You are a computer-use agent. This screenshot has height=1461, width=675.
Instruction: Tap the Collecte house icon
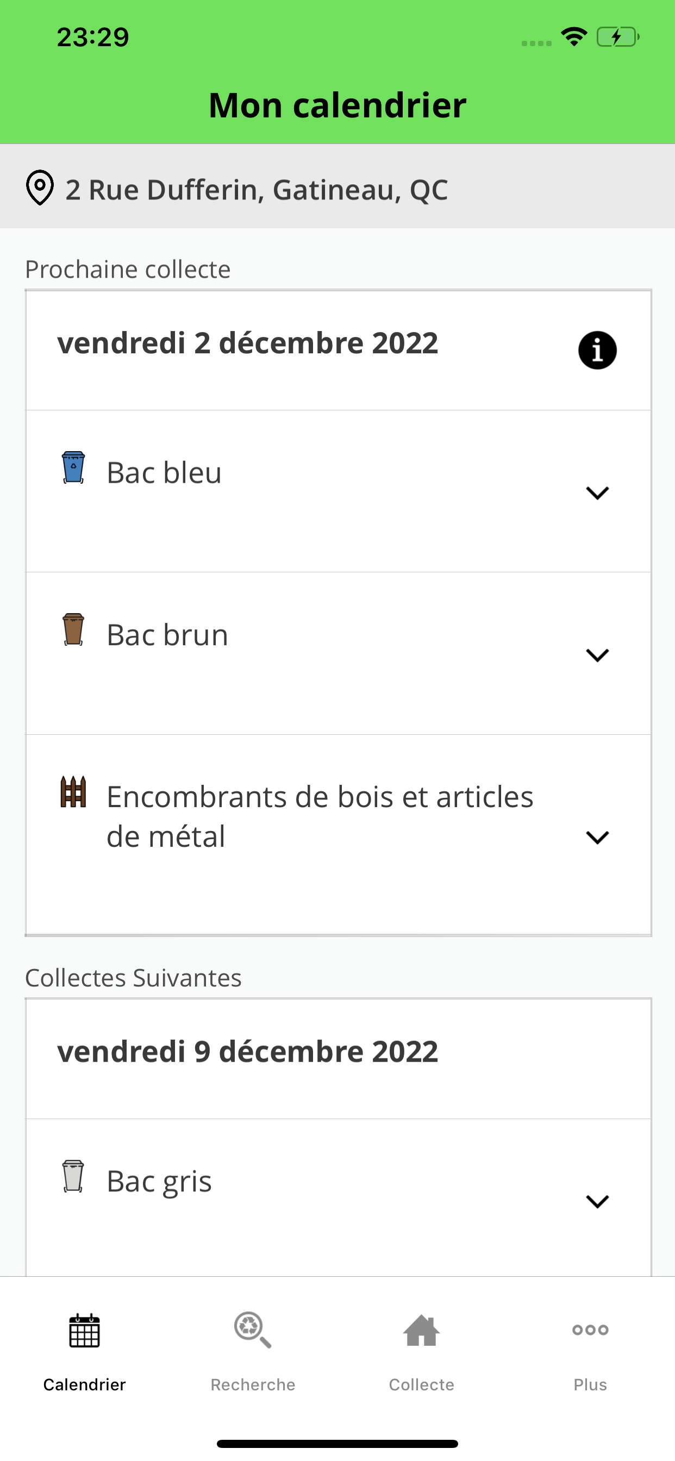click(421, 1330)
